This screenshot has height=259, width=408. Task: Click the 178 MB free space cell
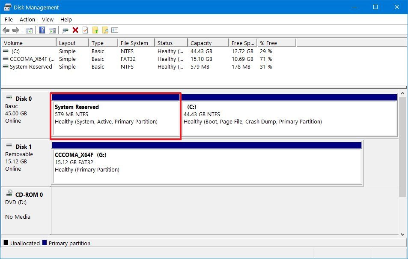click(241, 67)
